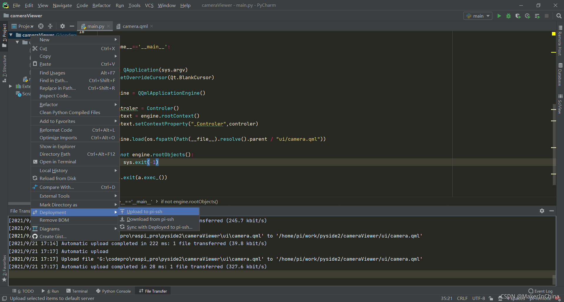Expand the Diagrams submenu
Screen dimensions: 564x302
(75, 229)
